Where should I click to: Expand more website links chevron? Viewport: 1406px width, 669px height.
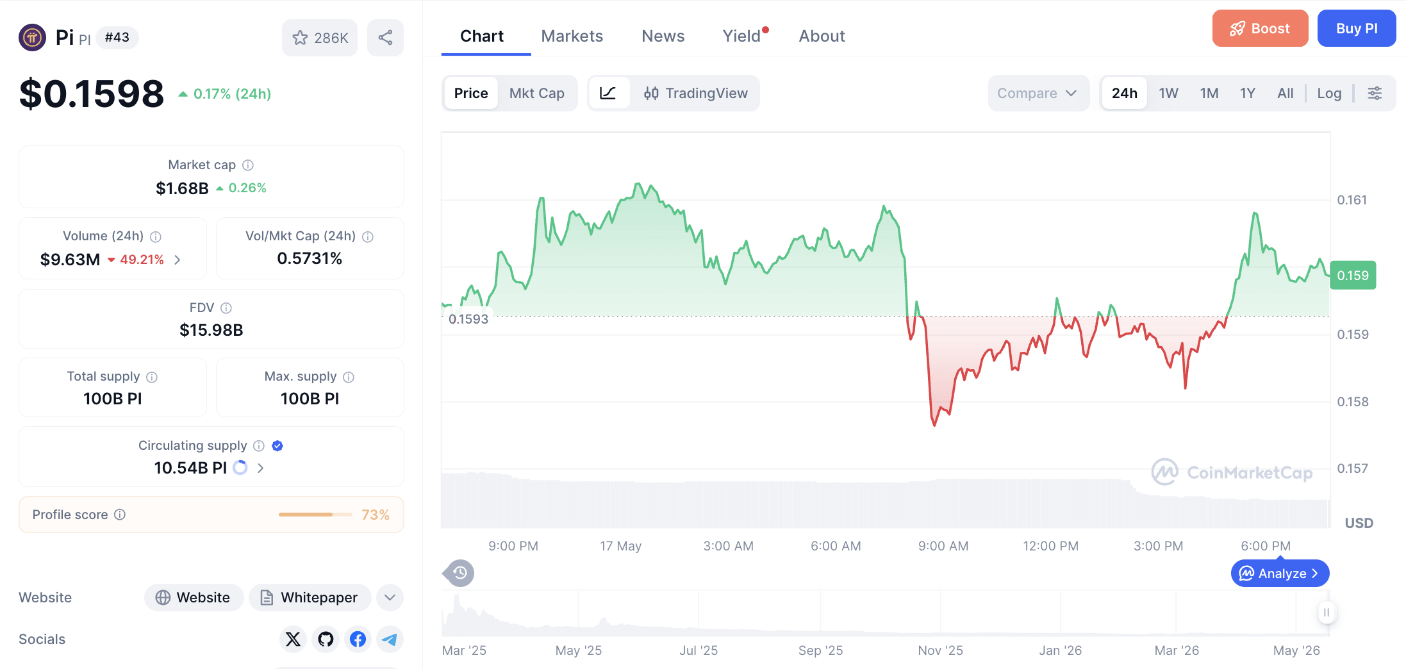coord(390,598)
